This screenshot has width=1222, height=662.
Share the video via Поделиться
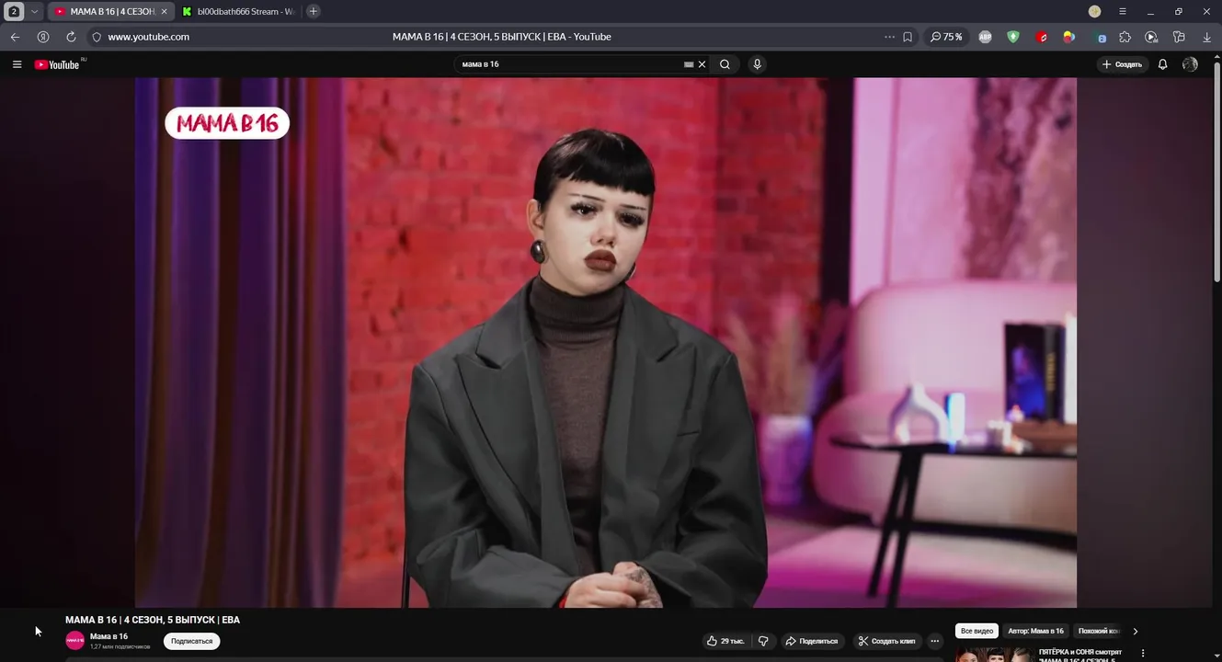click(x=812, y=641)
